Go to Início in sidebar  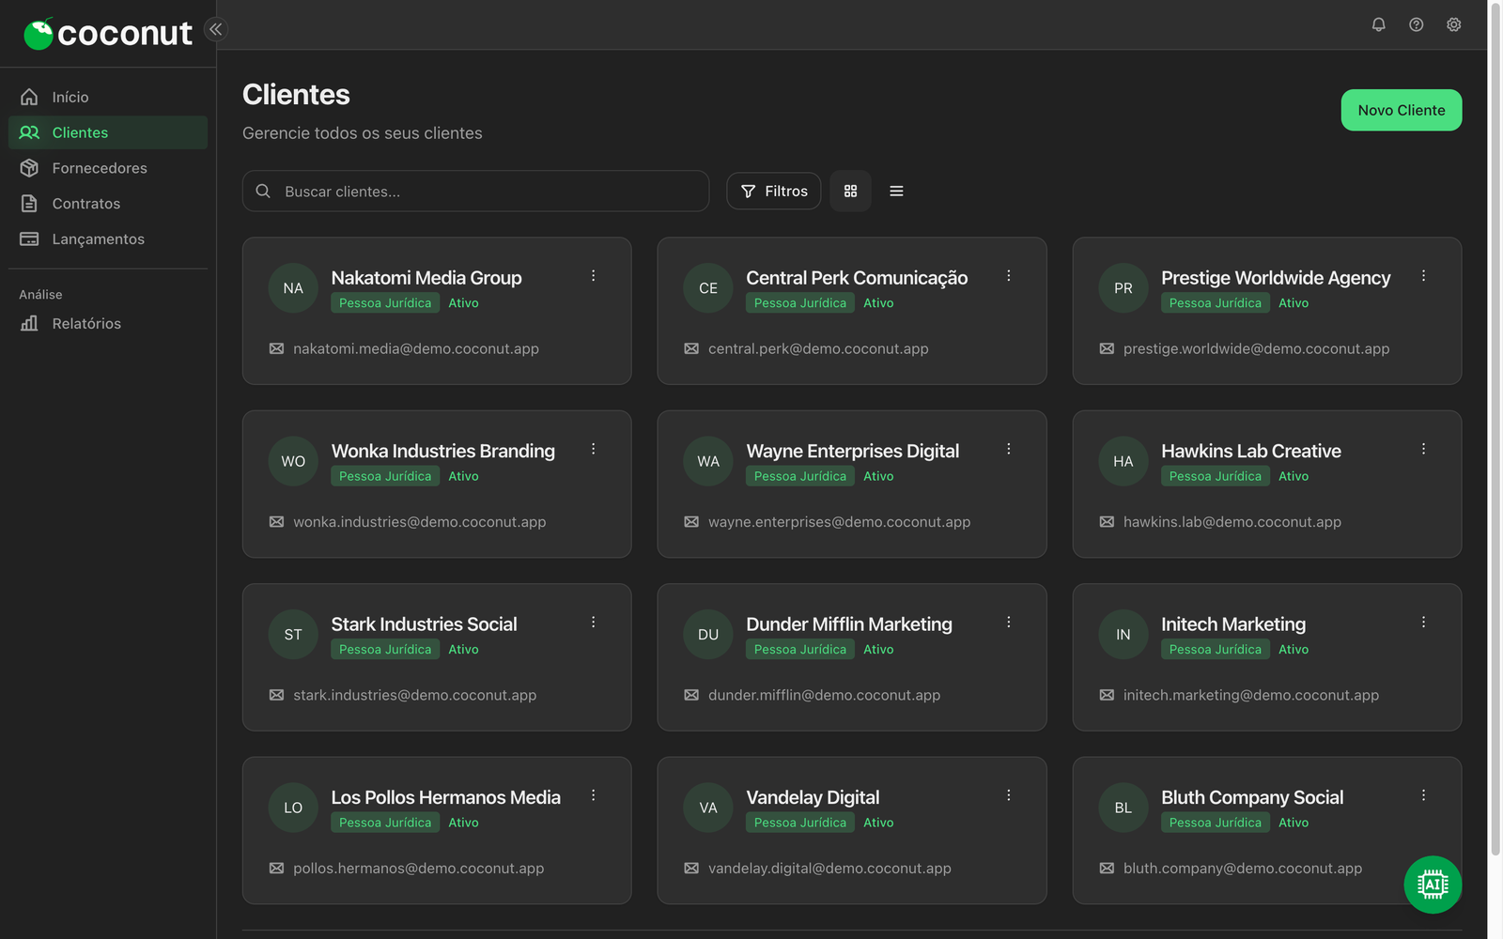click(108, 97)
